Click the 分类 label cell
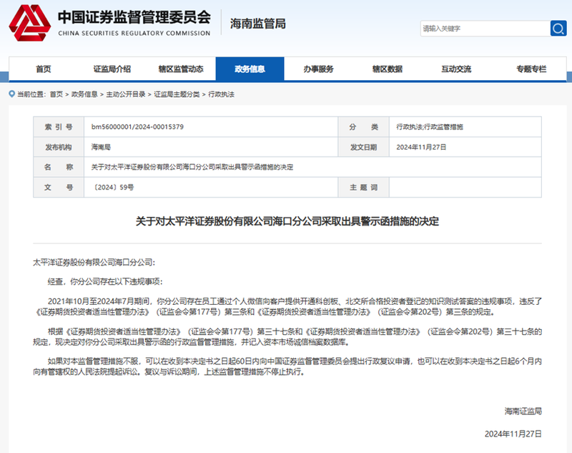Image resolution: width=572 pixels, height=453 pixels. pyautogui.click(x=363, y=127)
